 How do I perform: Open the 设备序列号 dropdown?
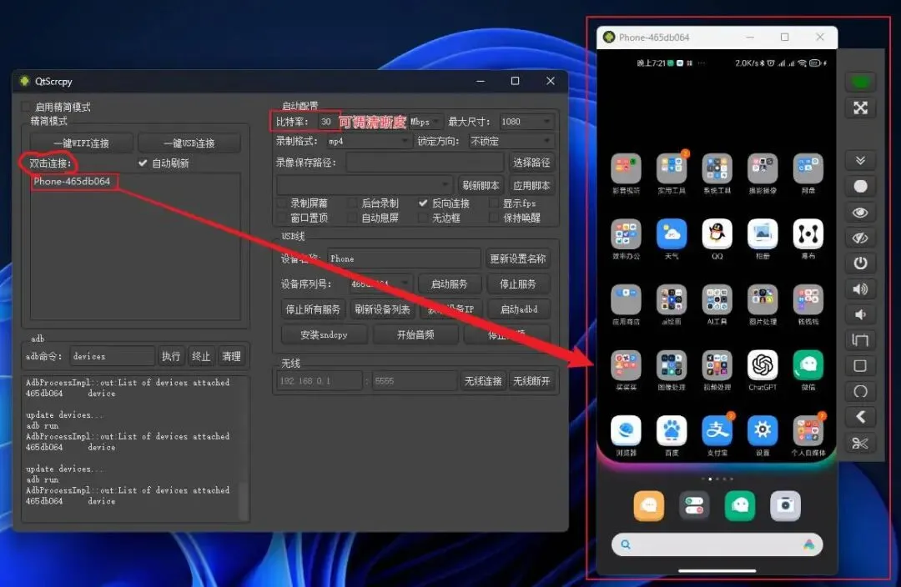[x=380, y=283]
